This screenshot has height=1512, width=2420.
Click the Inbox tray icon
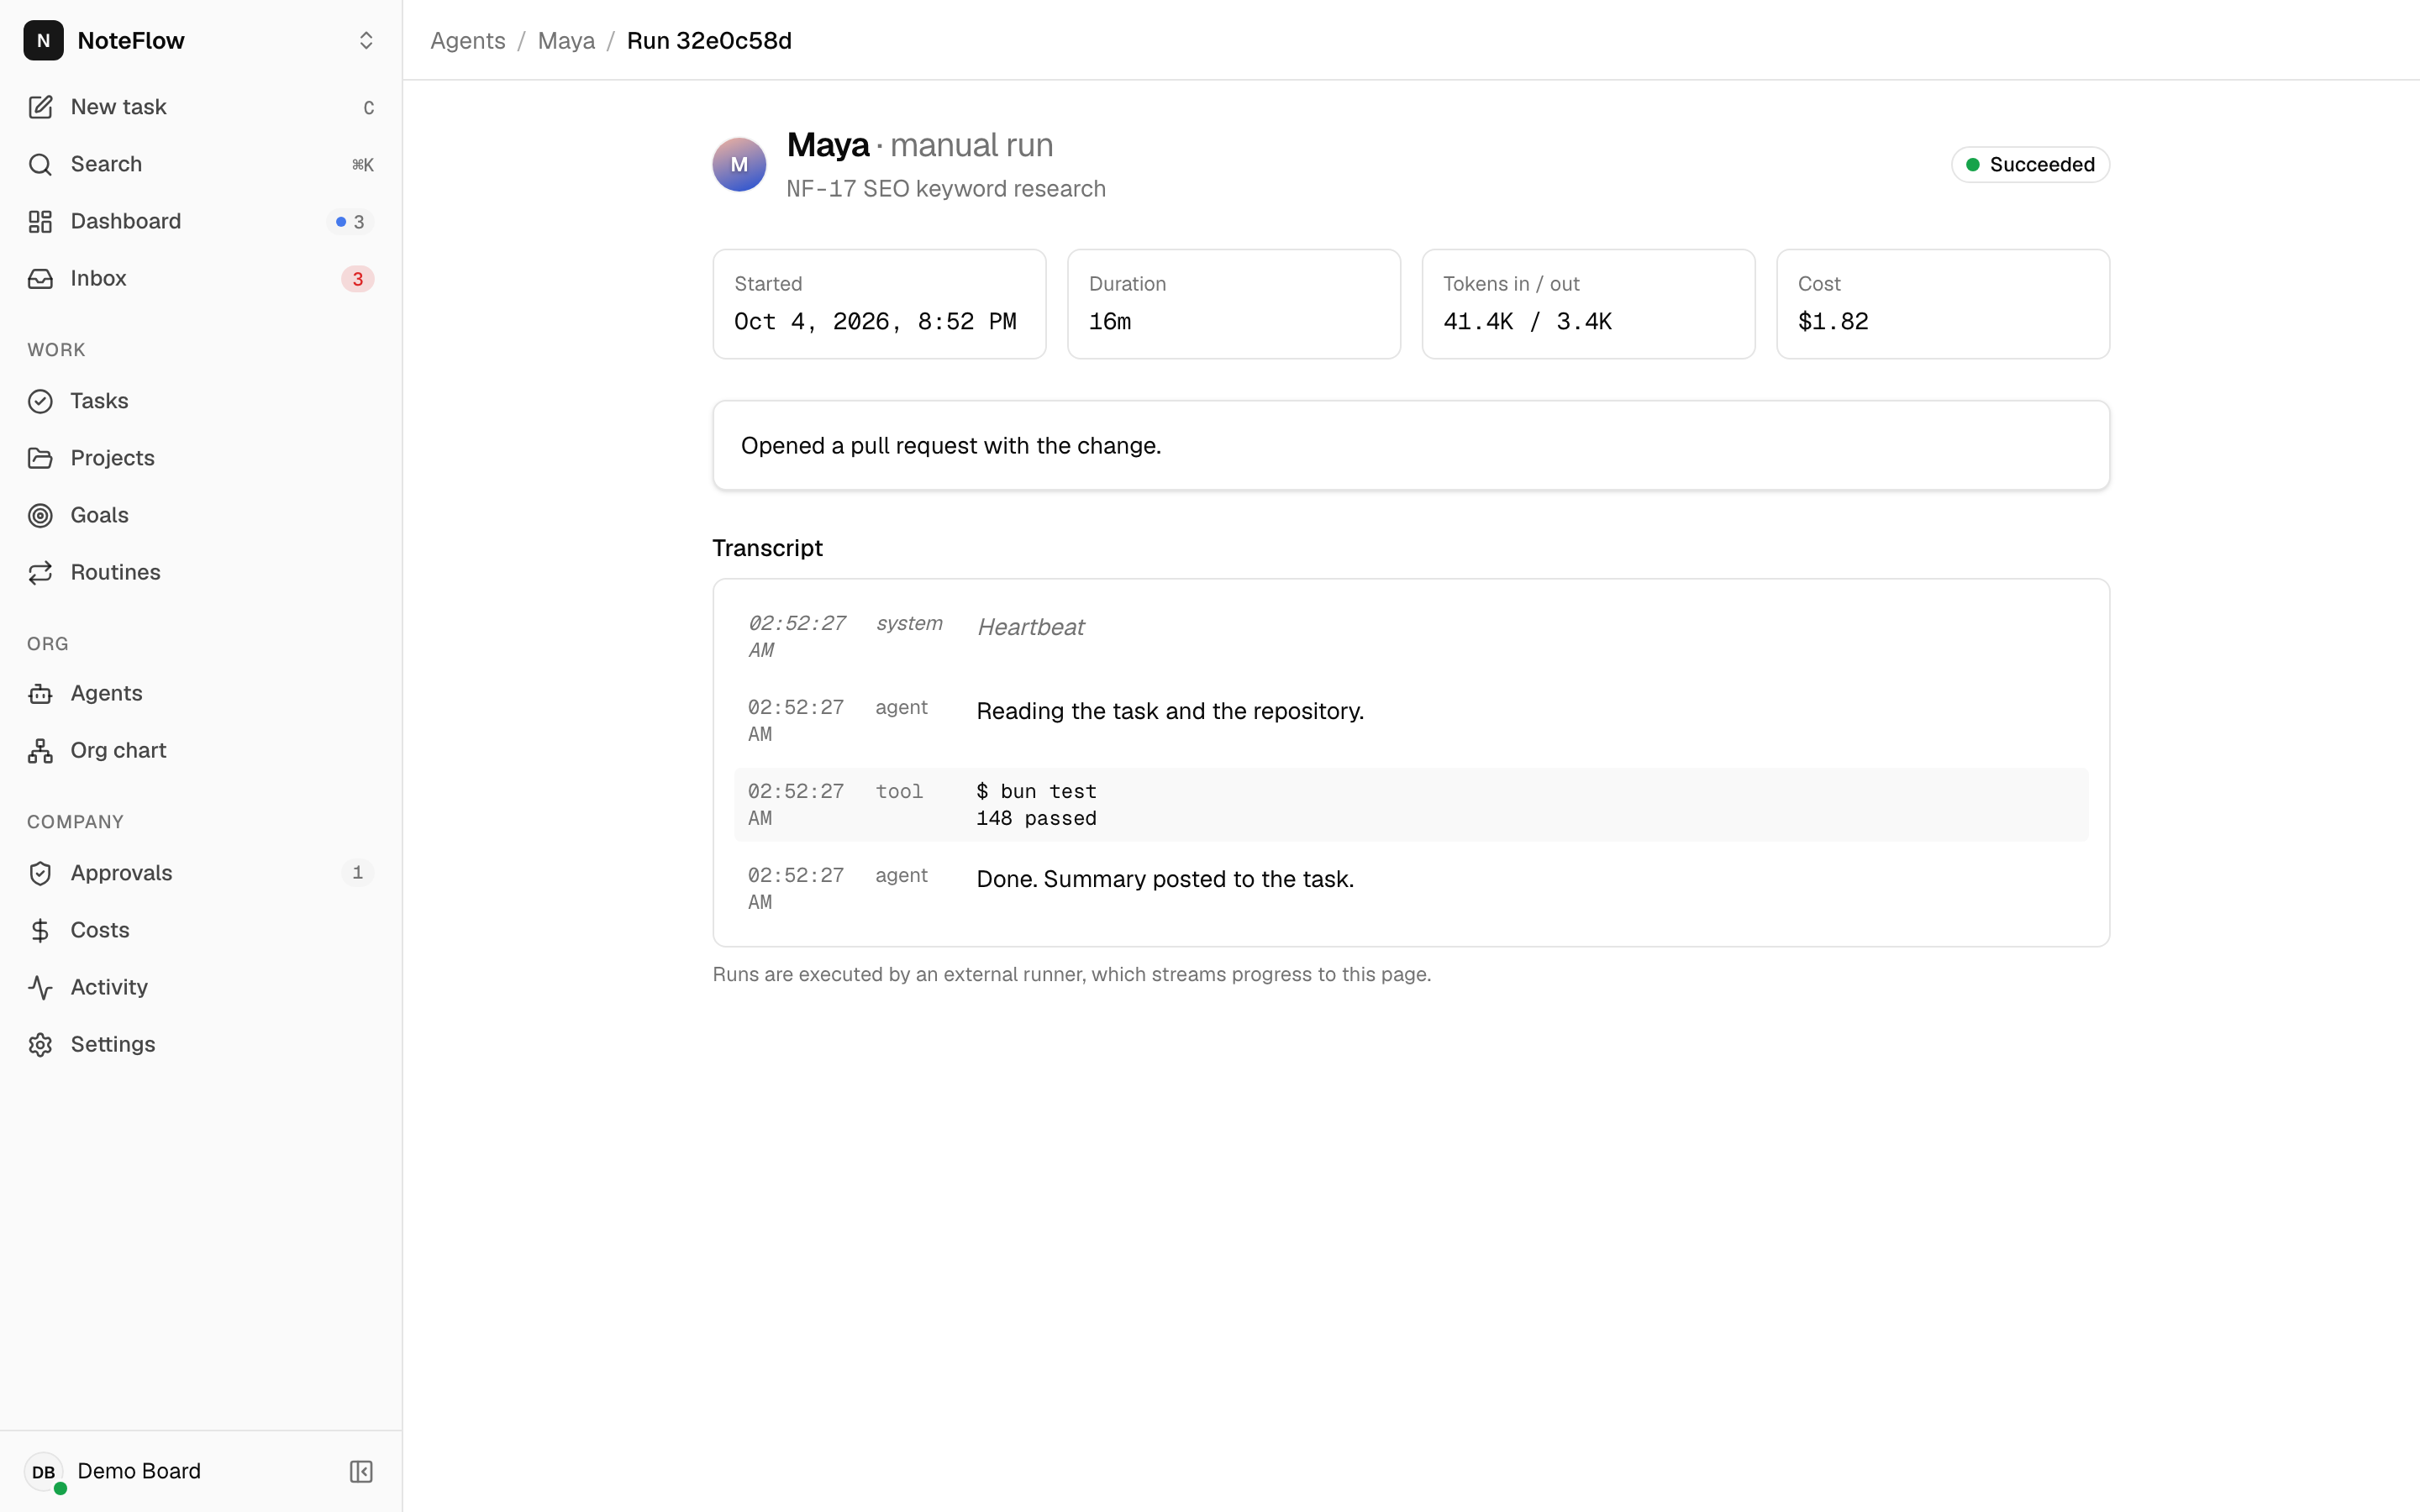click(40, 278)
